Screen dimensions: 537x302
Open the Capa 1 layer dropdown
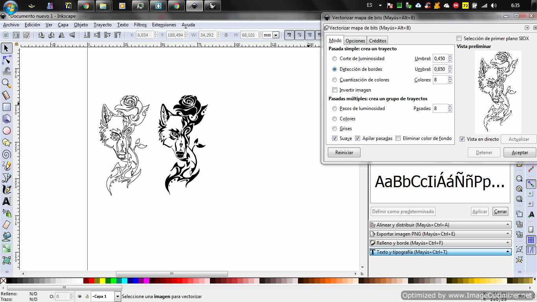click(118, 296)
